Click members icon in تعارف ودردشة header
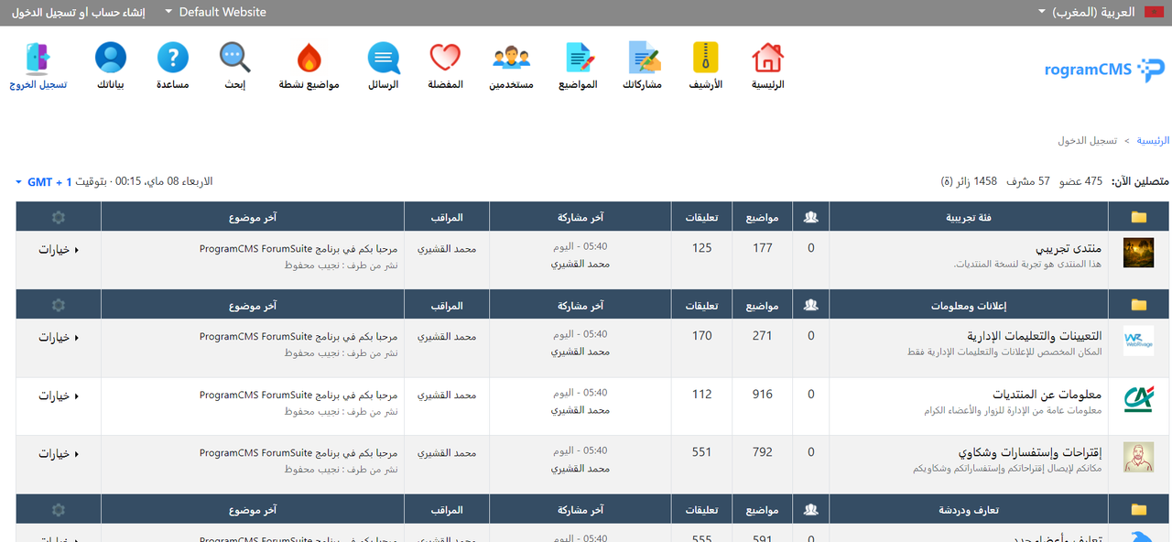This screenshot has height=542, width=1172. coord(810,510)
